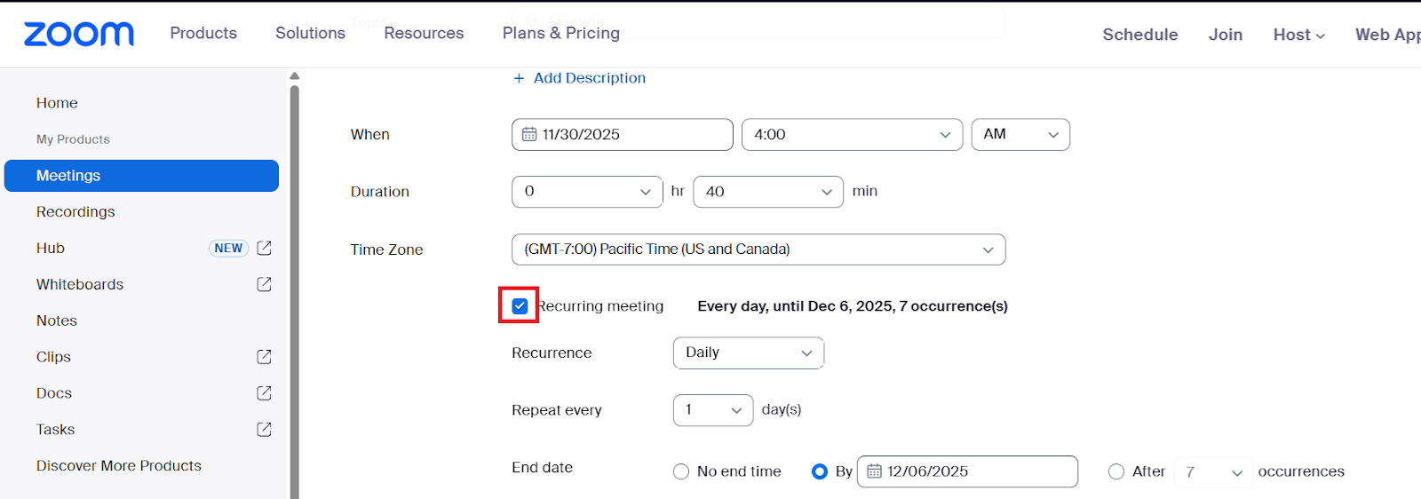The image size is (1421, 499).
Task: Open the Time Zone dropdown
Action: tap(758, 249)
